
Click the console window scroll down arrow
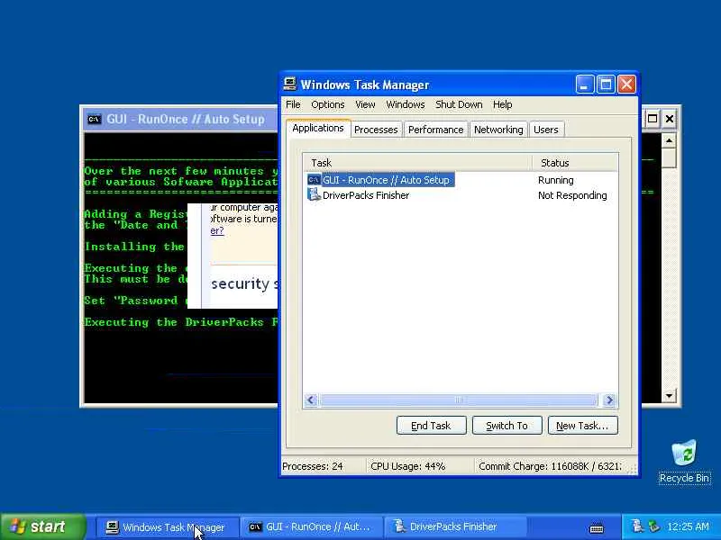669,395
